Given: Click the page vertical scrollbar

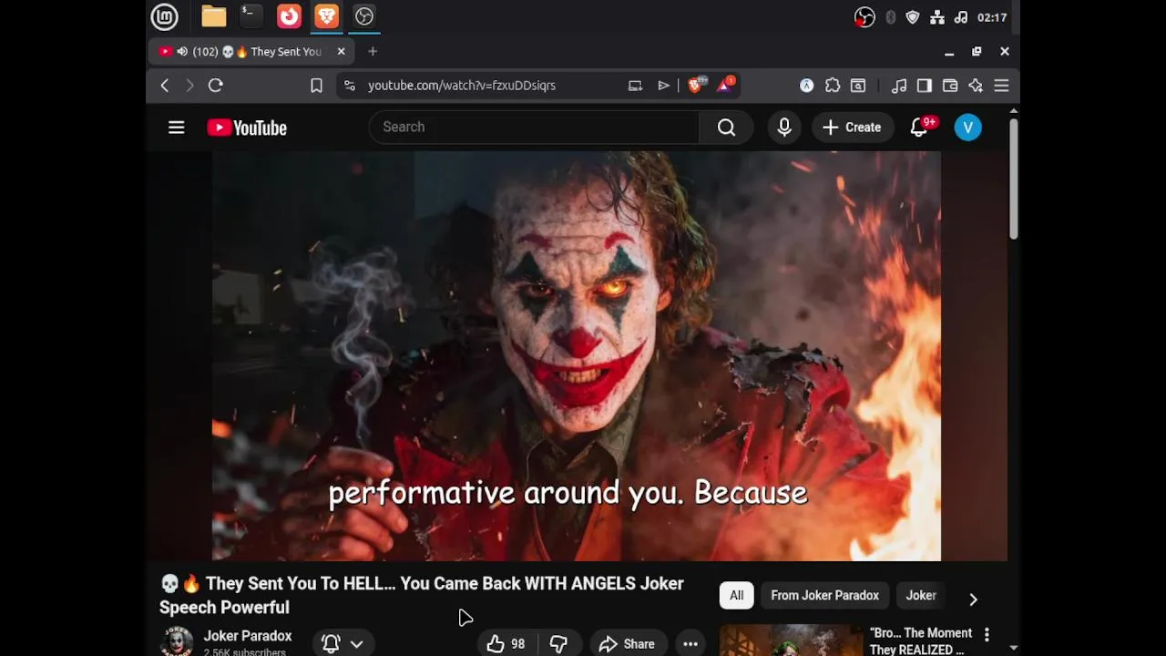Looking at the screenshot, I should coord(1013,178).
